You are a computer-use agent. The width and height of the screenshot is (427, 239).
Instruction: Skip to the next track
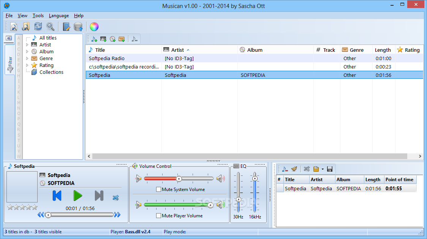(x=99, y=196)
